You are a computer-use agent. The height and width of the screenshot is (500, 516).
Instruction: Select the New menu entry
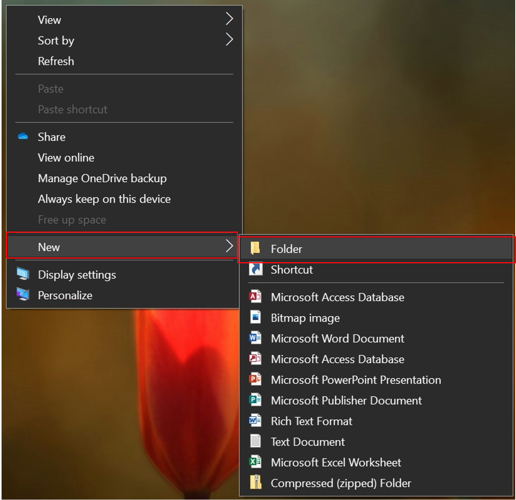[x=122, y=247]
